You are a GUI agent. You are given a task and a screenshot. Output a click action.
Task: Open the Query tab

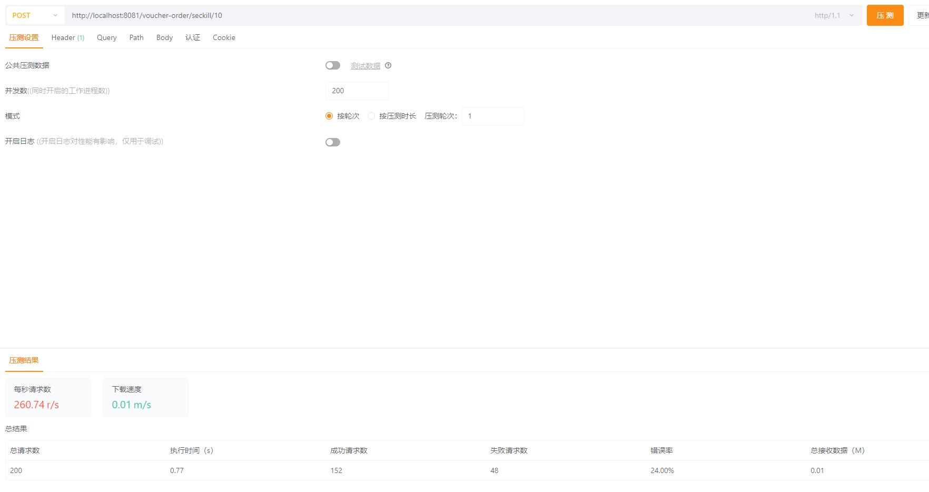[x=107, y=37]
